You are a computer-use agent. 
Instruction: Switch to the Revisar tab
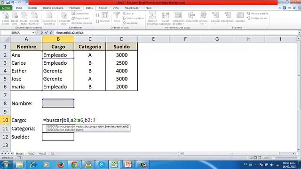pos(103,8)
